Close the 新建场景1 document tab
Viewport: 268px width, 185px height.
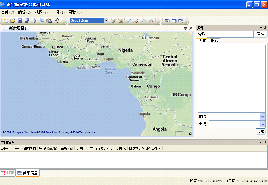(x=191, y=28)
